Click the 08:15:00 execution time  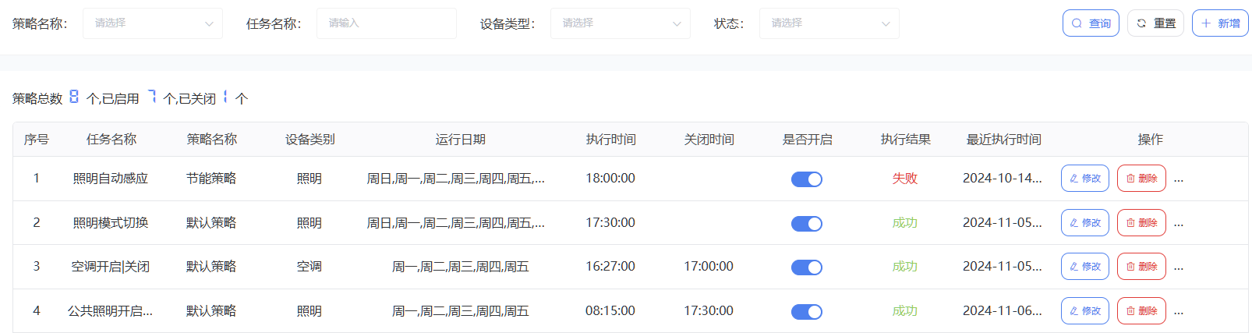click(610, 311)
